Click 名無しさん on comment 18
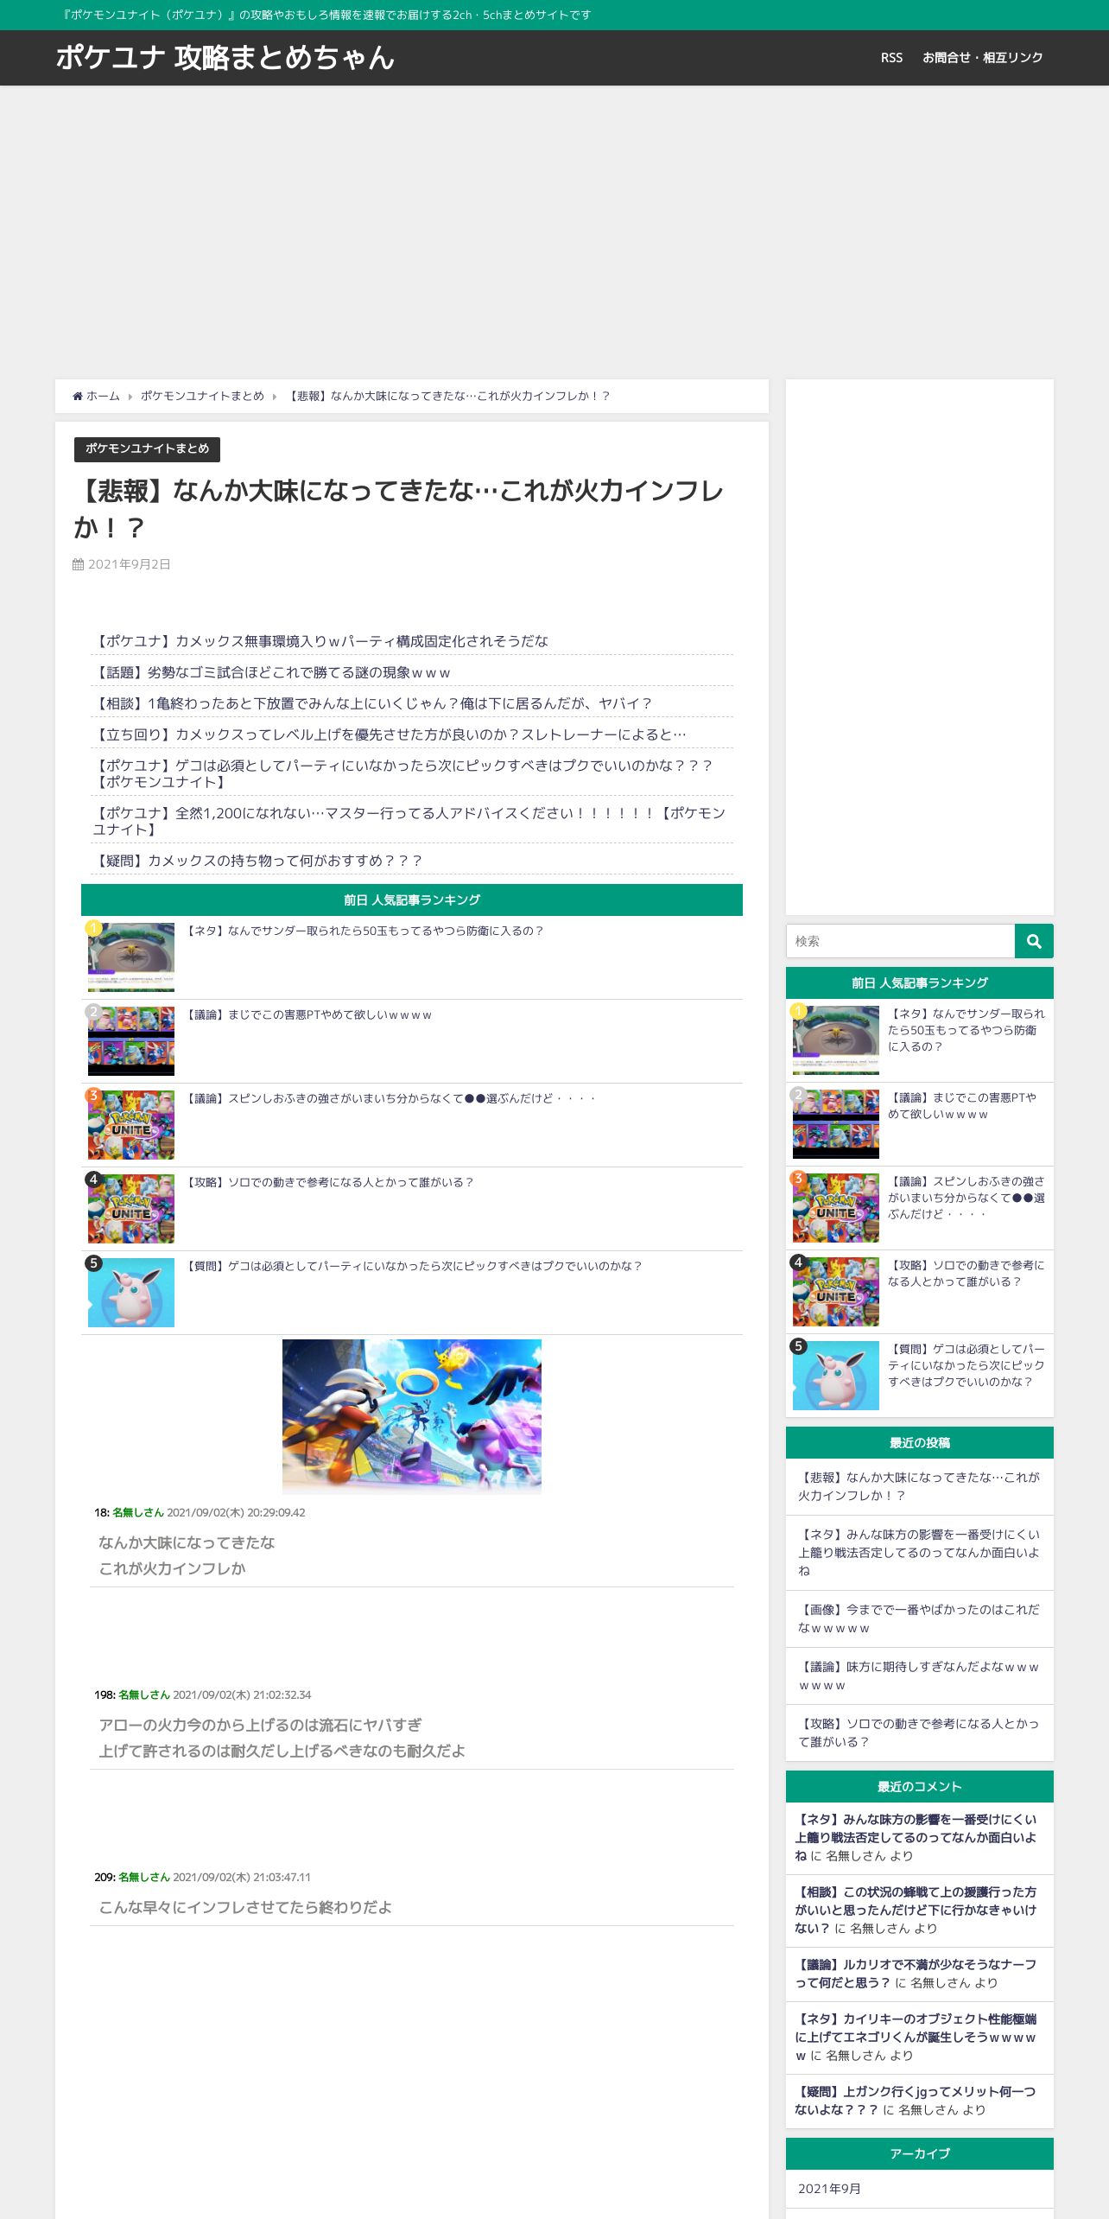This screenshot has height=2219, width=1109. coord(138,1512)
